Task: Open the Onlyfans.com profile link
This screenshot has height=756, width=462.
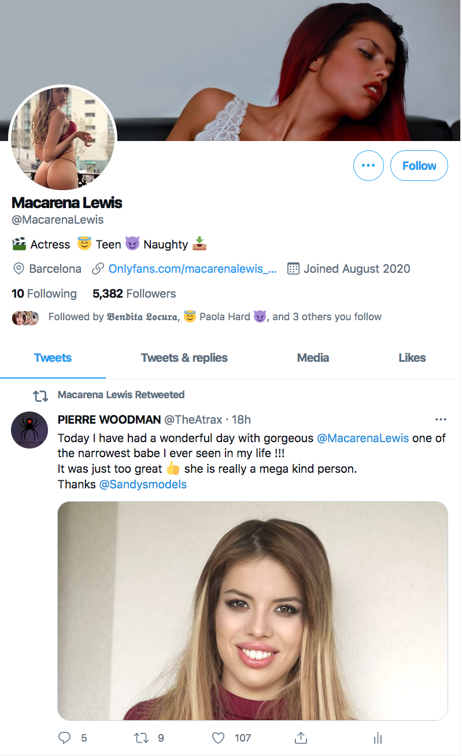Action: [193, 269]
